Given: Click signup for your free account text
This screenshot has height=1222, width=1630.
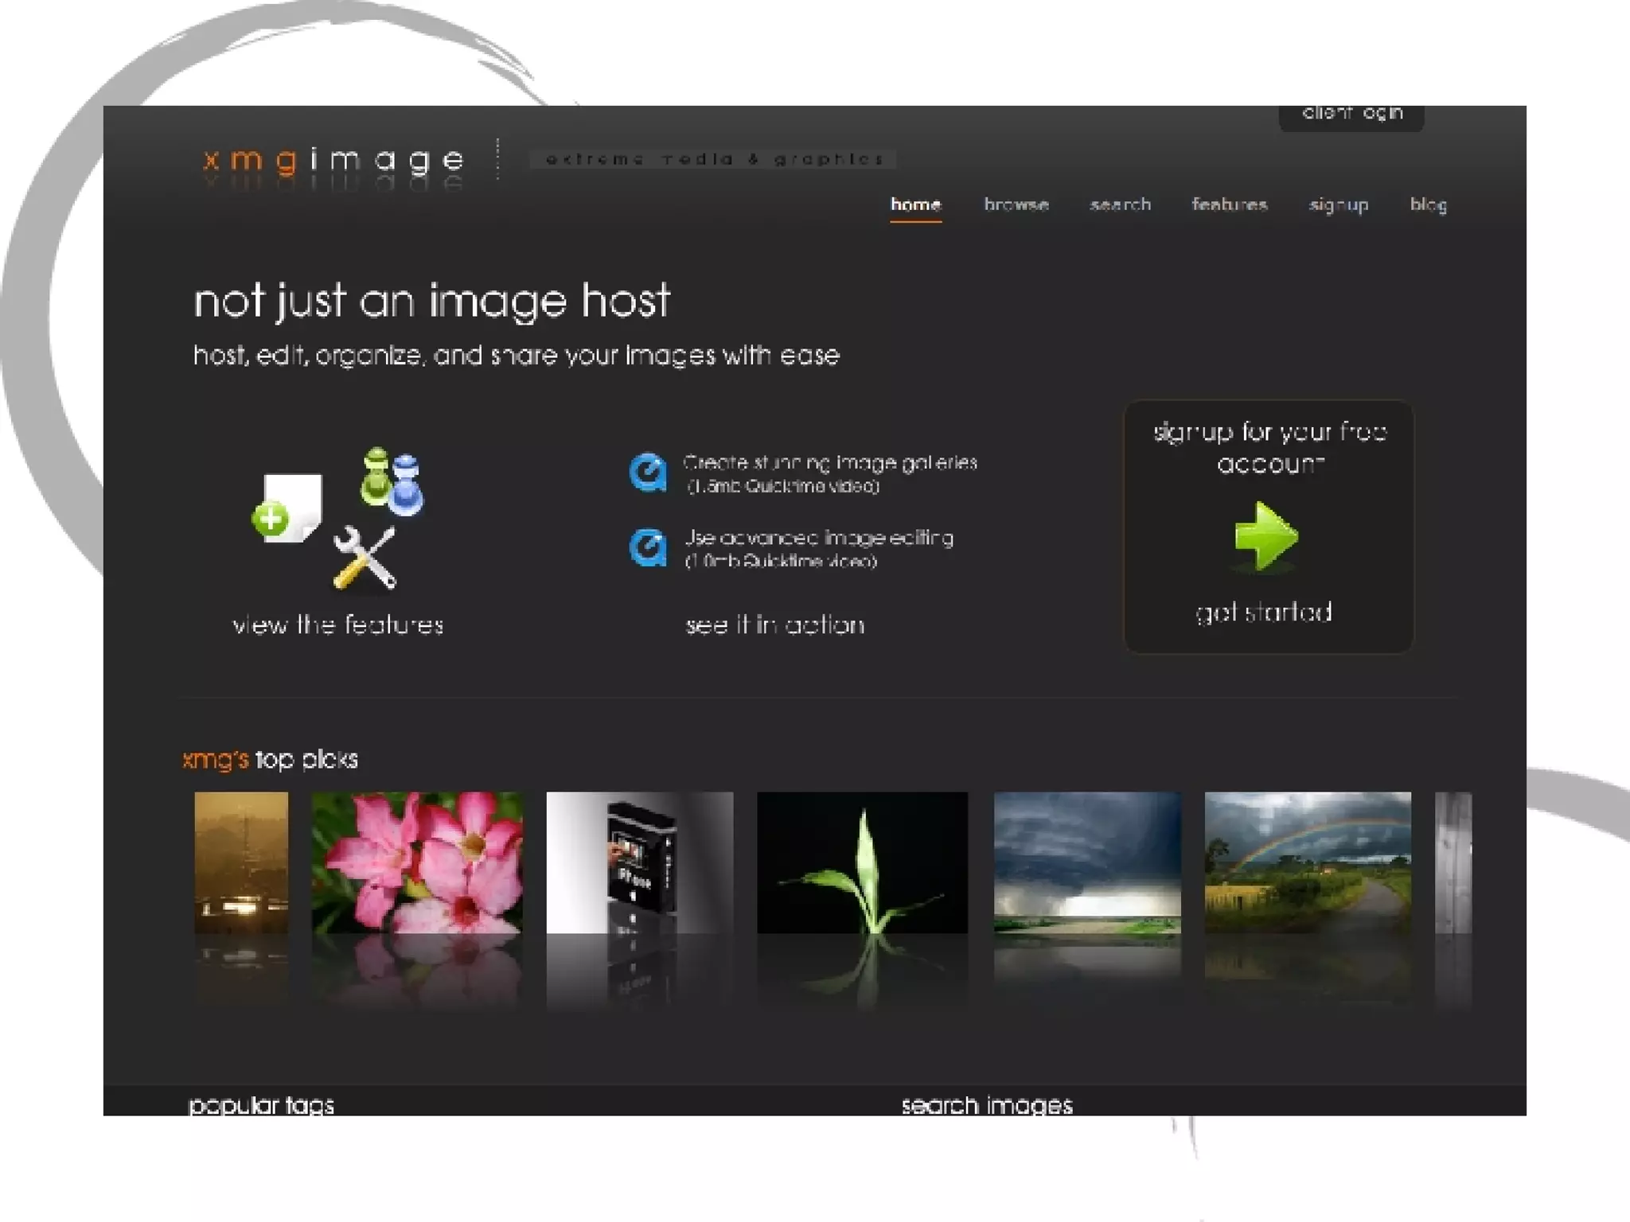Looking at the screenshot, I should pyautogui.click(x=1270, y=448).
